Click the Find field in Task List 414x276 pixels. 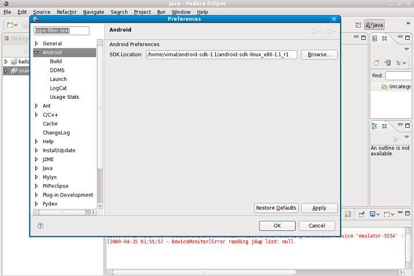click(398, 76)
